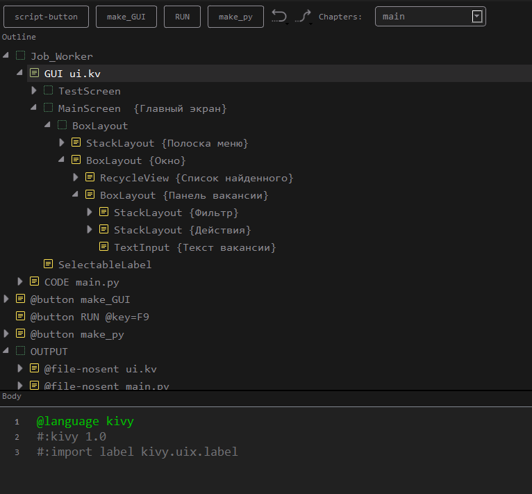Image resolution: width=532 pixels, height=494 pixels.
Task: Click the icon box beside CODE main.py
Action: tap(34, 281)
